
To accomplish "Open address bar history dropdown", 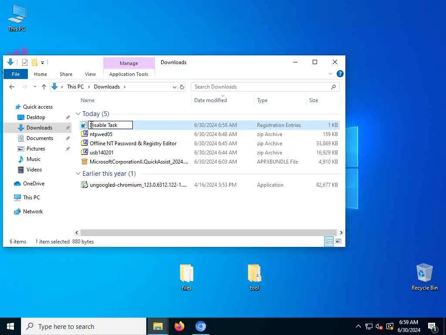I will pos(174,87).
